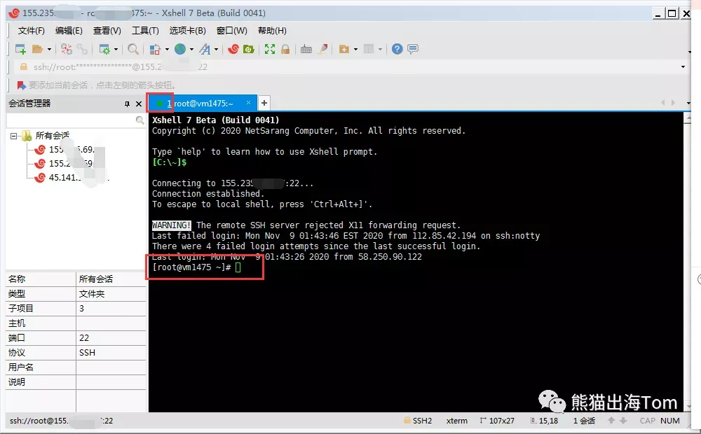Image resolution: width=701 pixels, height=434 pixels.
Task: Add a new tab with the plus button
Action: (x=264, y=103)
